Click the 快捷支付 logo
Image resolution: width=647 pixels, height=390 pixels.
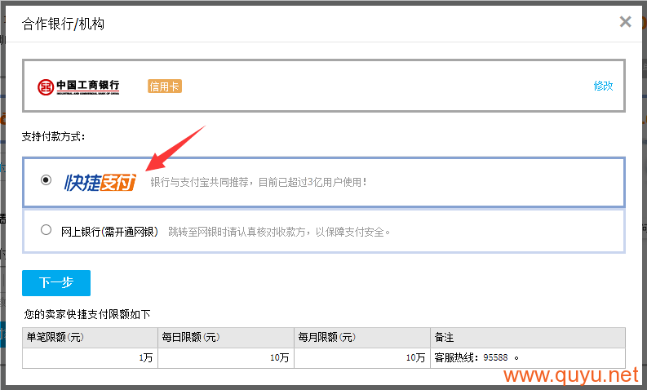click(x=100, y=182)
